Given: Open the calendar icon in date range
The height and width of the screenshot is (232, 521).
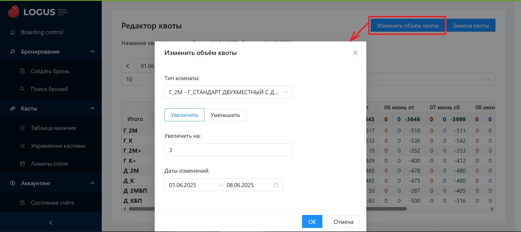Looking at the screenshot, I should (276, 185).
